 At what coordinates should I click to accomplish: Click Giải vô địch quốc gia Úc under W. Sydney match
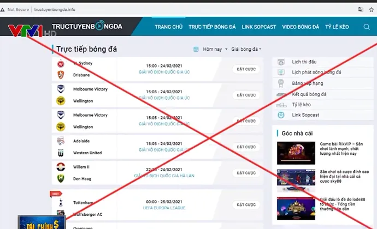pyautogui.click(x=164, y=72)
